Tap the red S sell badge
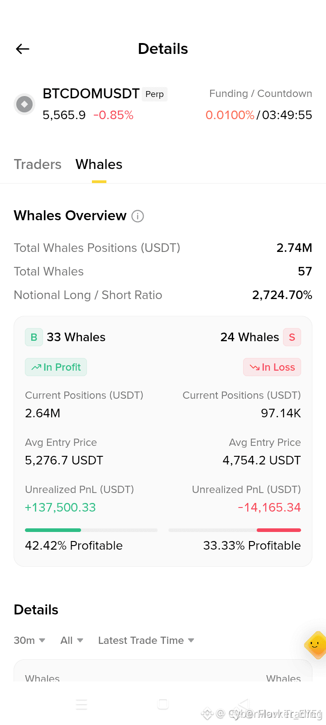The width and height of the screenshot is (326, 725). (x=292, y=337)
